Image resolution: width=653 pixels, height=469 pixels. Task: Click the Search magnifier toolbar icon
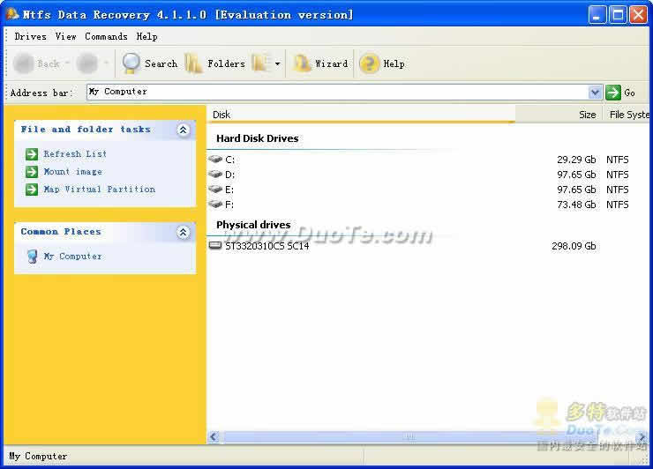point(131,63)
